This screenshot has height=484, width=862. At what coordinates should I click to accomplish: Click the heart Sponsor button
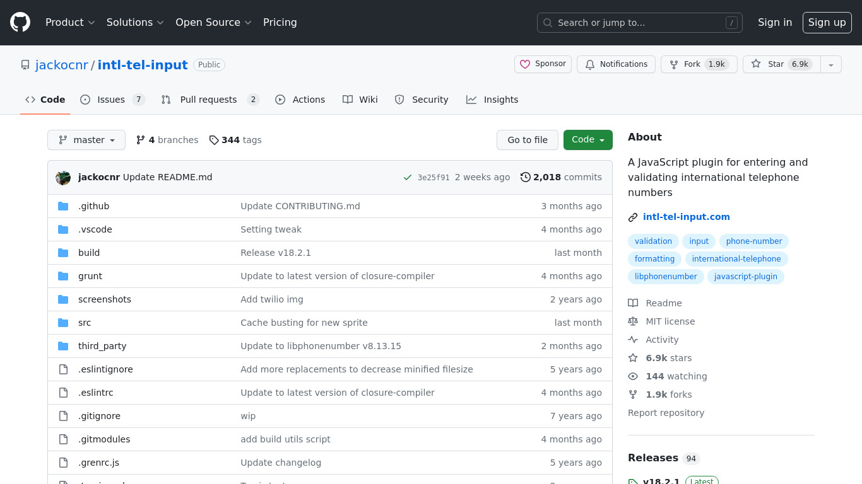click(543, 64)
